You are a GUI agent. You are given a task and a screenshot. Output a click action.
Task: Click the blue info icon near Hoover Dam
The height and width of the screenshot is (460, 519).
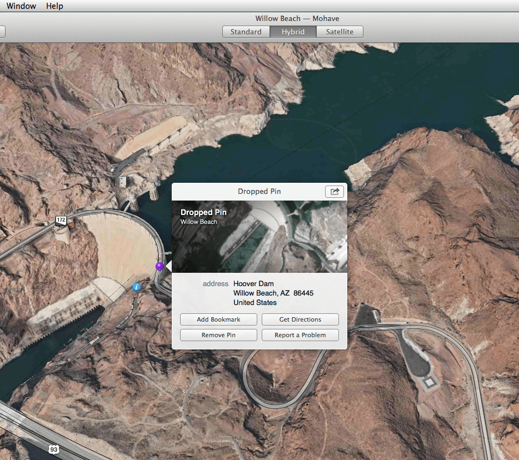[x=137, y=287]
